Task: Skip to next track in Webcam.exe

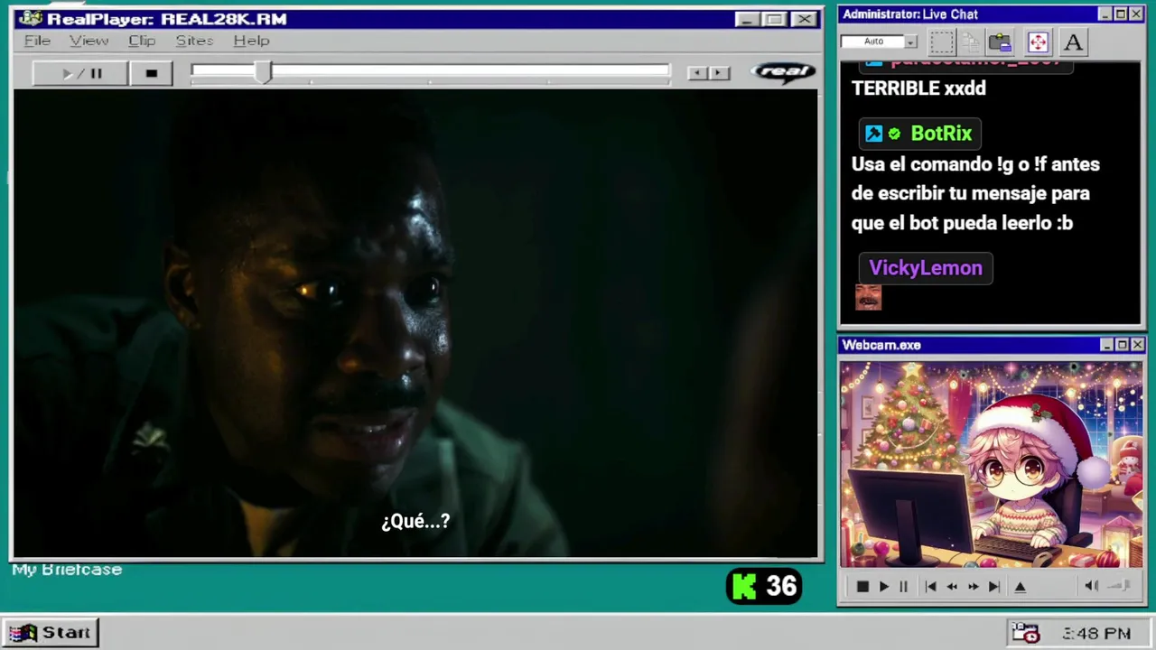Action: tap(993, 587)
